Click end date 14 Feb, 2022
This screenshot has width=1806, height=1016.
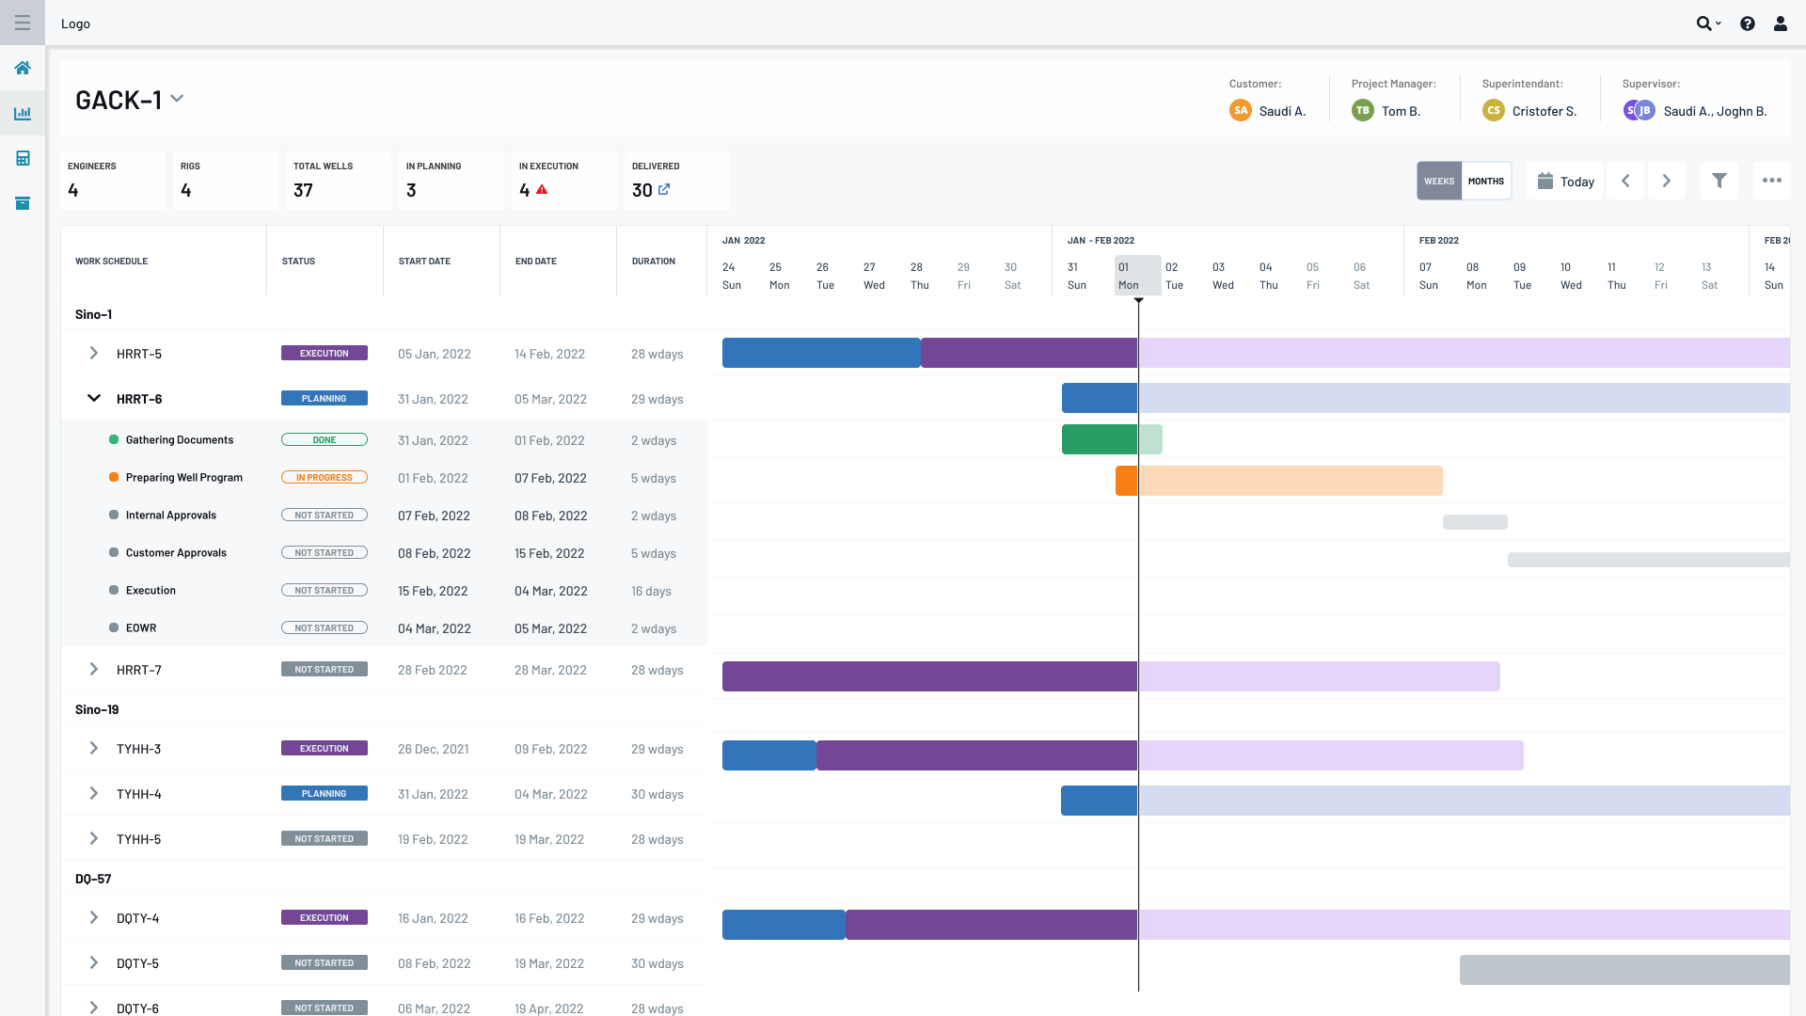(549, 354)
